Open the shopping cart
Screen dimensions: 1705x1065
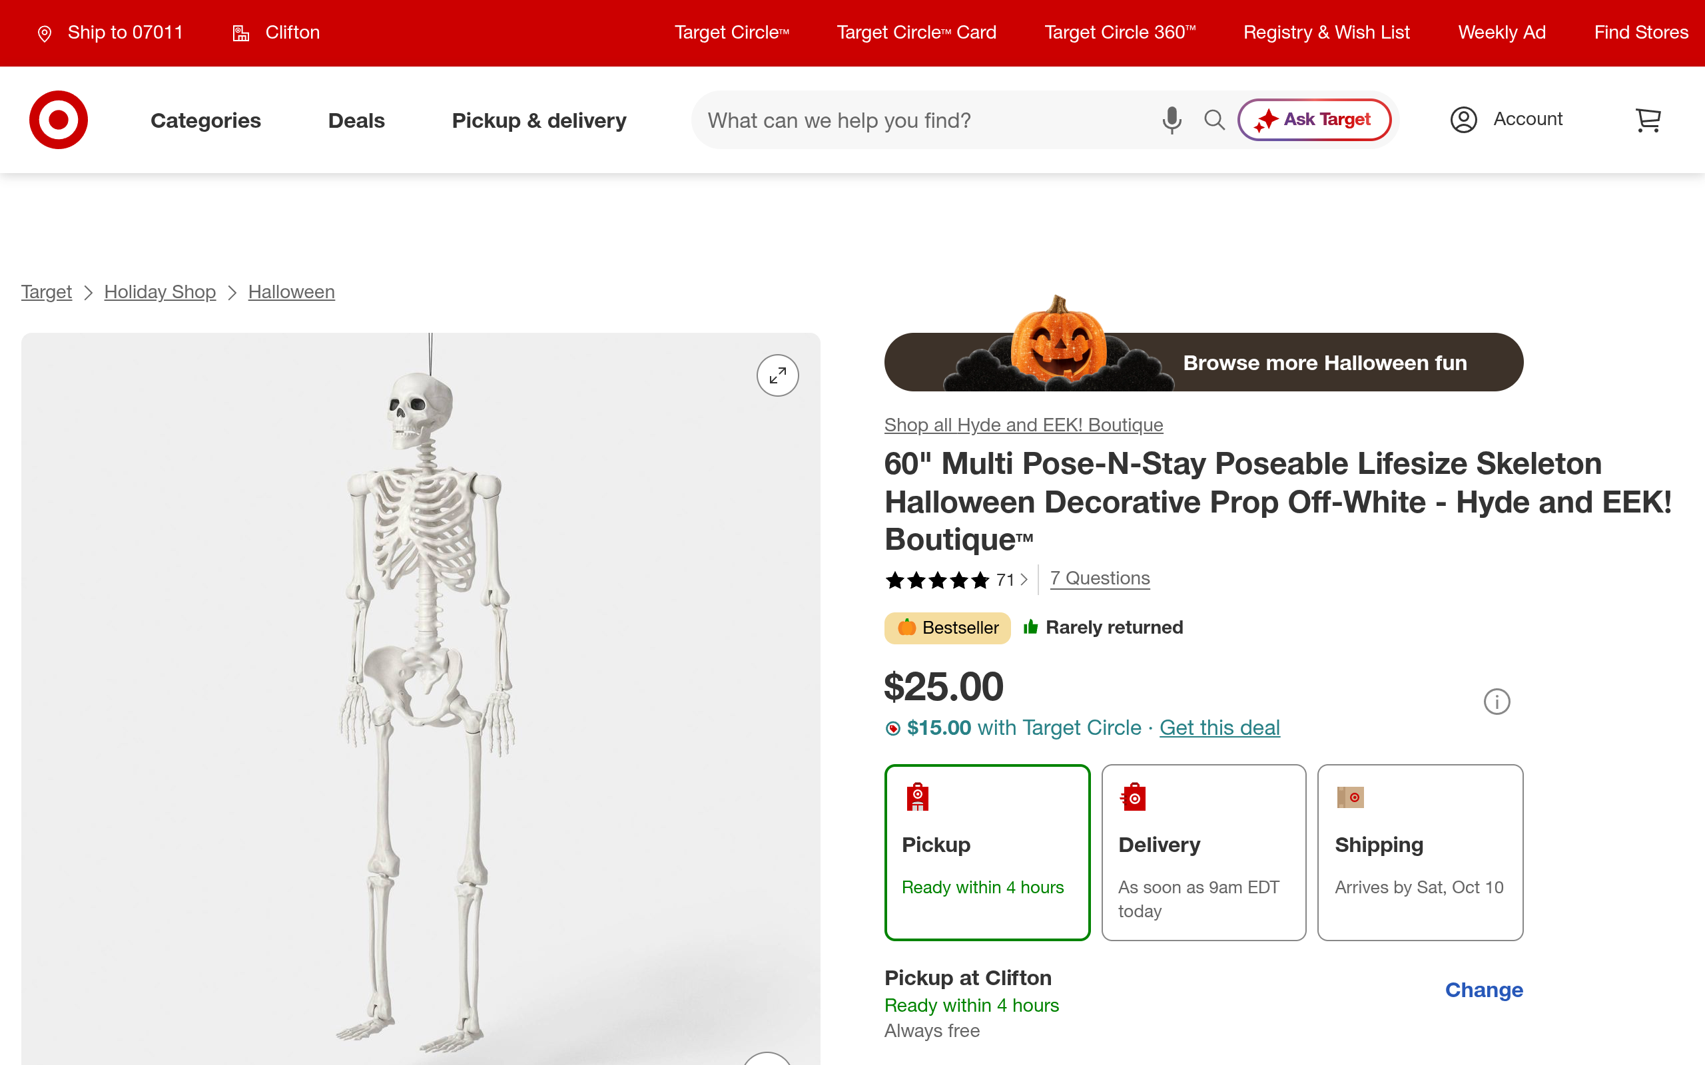coord(1648,120)
